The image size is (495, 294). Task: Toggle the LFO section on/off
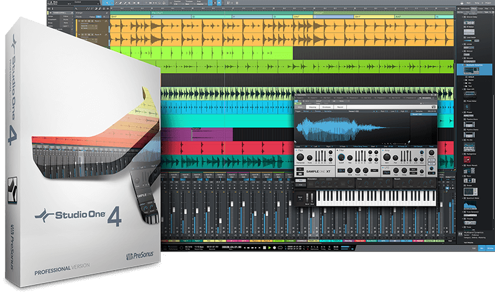(x=383, y=167)
